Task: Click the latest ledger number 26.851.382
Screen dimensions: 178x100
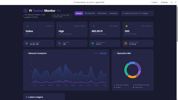Action: click(x=34, y=44)
